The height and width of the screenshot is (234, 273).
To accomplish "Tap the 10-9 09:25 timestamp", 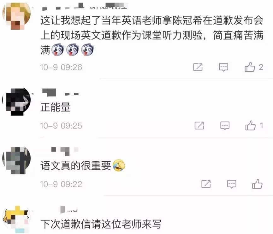I will 61,126.
